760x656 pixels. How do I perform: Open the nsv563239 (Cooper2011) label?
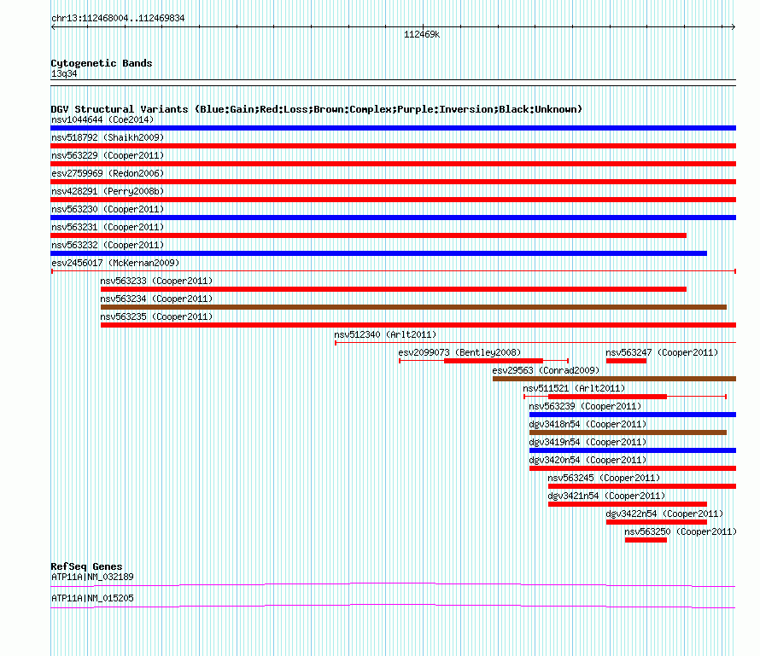click(585, 406)
